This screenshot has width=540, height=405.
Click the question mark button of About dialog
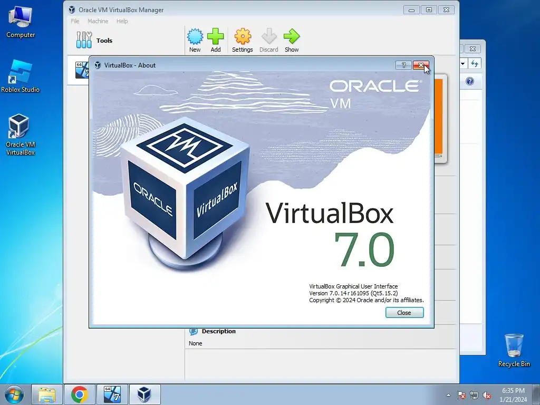click(403, 65)
